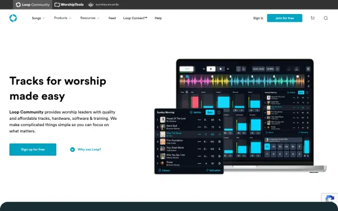The width and height of the screenshot is (338, 211).
Task: Click the colorful waveform in the app mockup
Action: (x=242, y=82)
